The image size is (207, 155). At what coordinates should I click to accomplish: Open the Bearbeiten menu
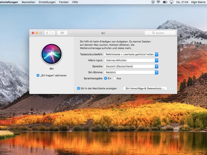pos(28,2)
